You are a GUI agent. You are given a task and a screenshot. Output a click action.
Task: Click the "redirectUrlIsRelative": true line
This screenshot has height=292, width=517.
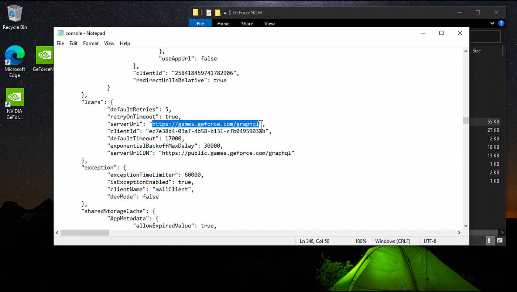(x=180, y=80)
